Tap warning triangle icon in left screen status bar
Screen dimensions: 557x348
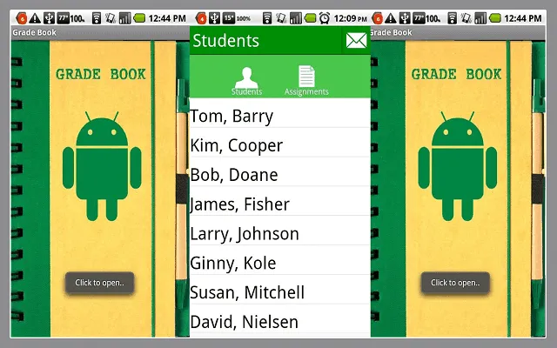click(x=35, y=18)
